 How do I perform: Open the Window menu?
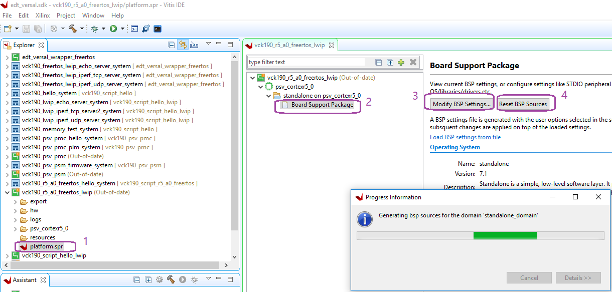(93, 16)
